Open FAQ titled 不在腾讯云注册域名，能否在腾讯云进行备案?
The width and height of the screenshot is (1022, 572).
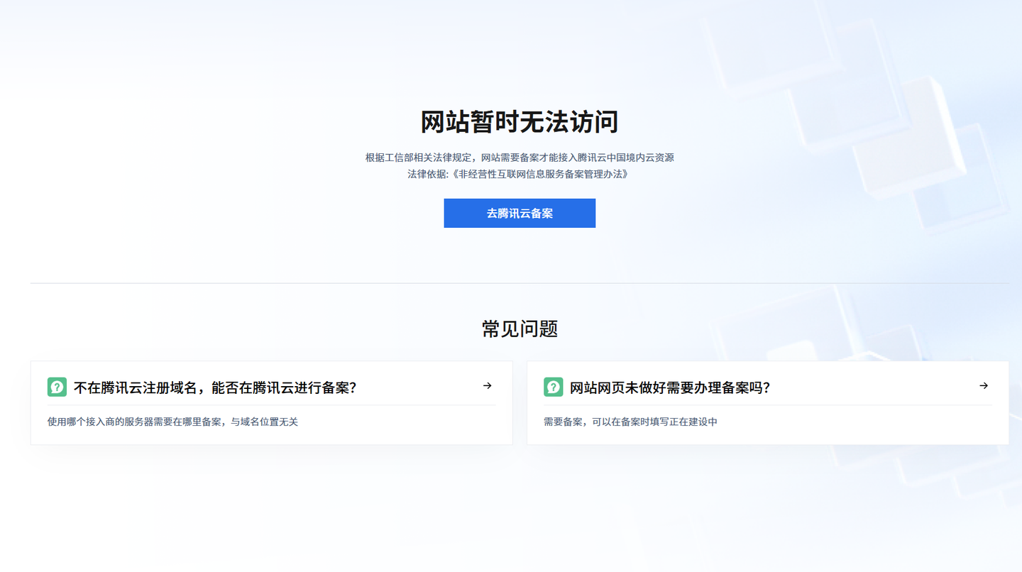point(214,388)
